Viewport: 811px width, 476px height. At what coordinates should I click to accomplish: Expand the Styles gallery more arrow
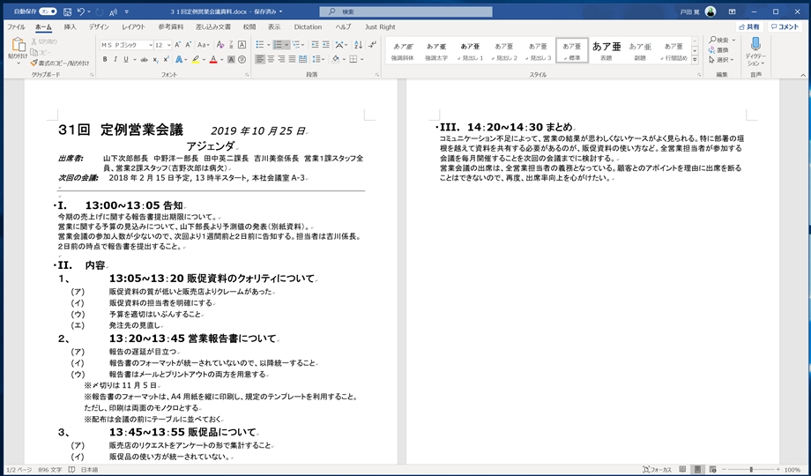(x=695, y=61)
